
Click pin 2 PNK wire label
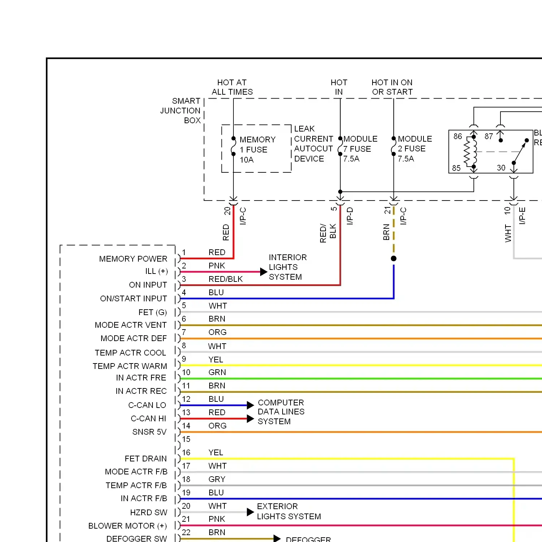coord(217,266)
